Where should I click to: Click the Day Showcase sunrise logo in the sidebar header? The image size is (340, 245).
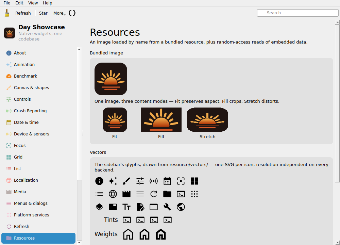[10, 33]
